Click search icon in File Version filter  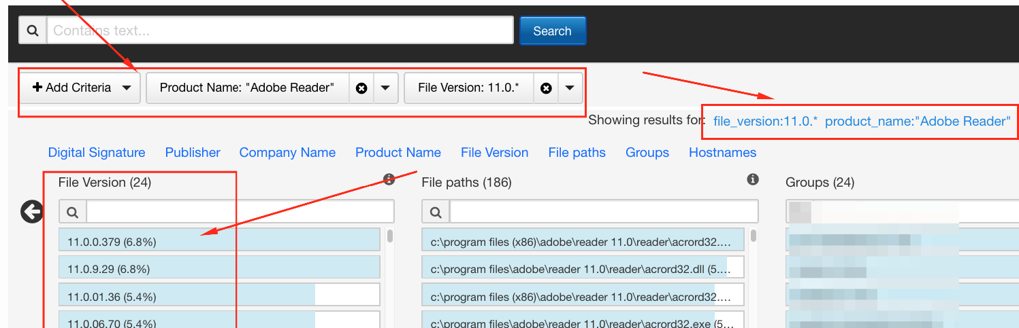(x=72, y=212)
